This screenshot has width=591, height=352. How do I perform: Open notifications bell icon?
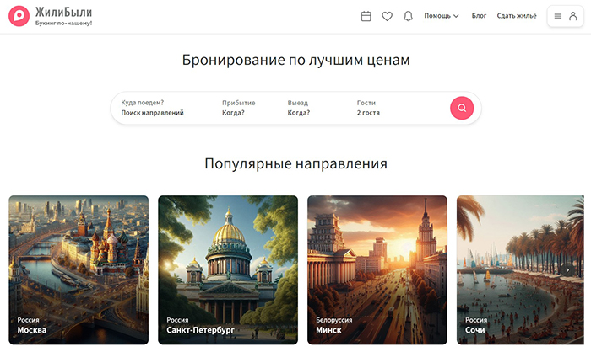409,16
